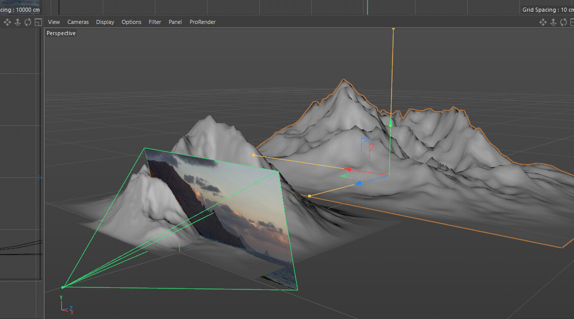
Task: Click the red X-axis arrow handle
Action: click(348, 169)
